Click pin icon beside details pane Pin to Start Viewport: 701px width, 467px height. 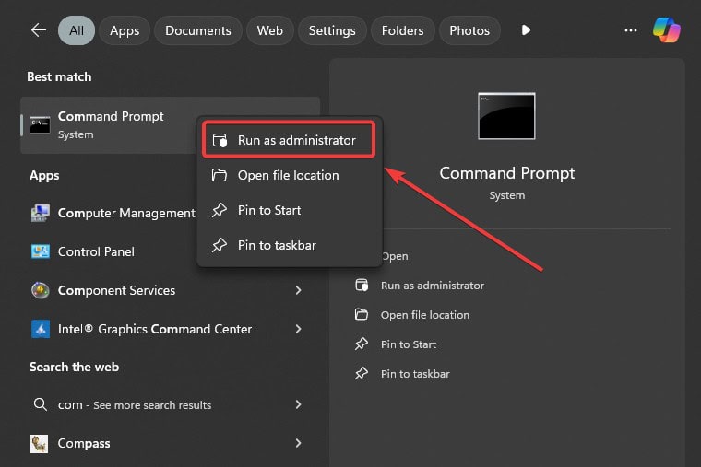[362, 344]
